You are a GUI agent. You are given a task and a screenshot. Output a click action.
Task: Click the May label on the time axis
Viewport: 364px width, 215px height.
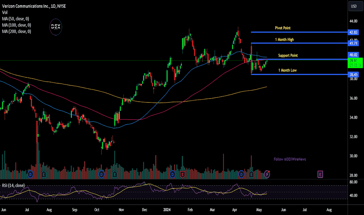pos(259,210)
